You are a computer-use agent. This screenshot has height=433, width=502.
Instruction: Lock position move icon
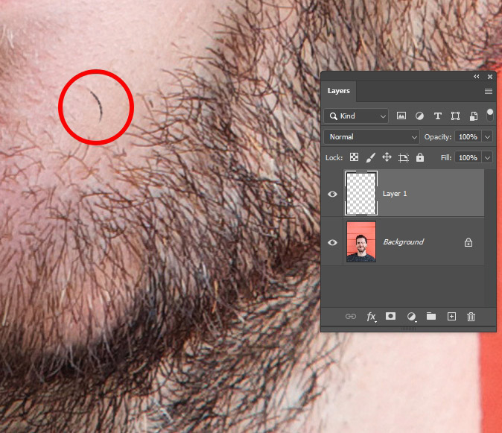pos(387,157)
